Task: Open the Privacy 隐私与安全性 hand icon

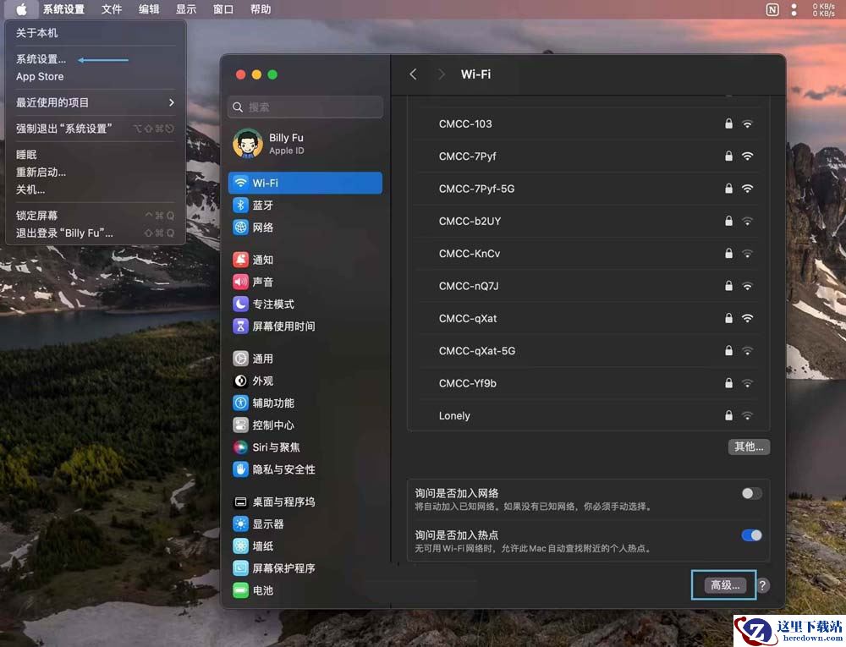Action: (x=240, y=469)
